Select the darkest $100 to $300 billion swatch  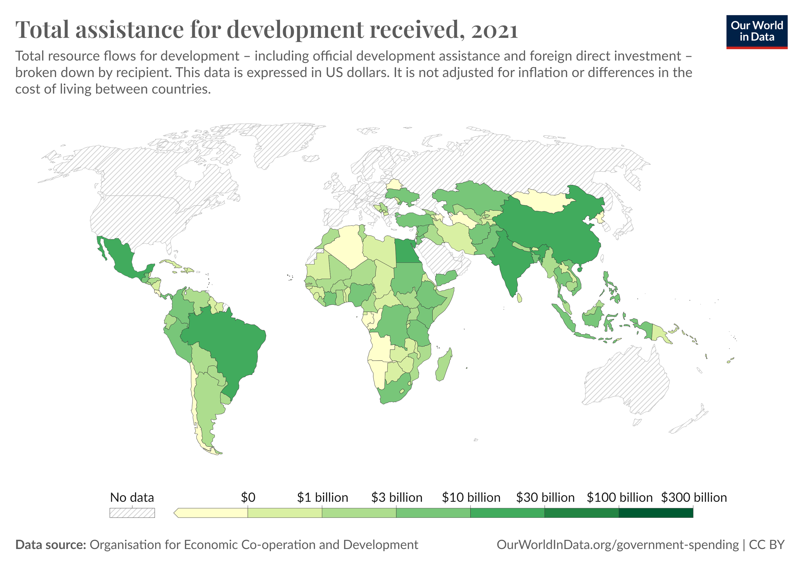656,513
